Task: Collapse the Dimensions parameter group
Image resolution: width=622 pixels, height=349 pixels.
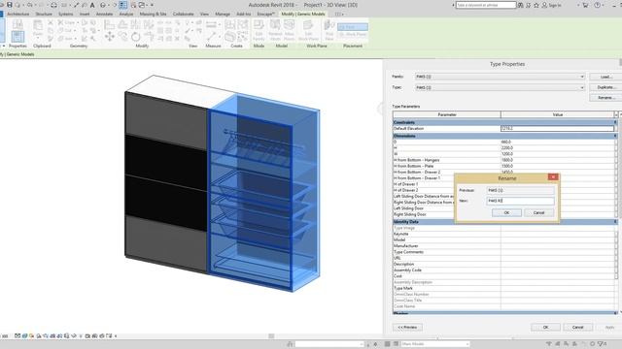Action: pos(615,136)
